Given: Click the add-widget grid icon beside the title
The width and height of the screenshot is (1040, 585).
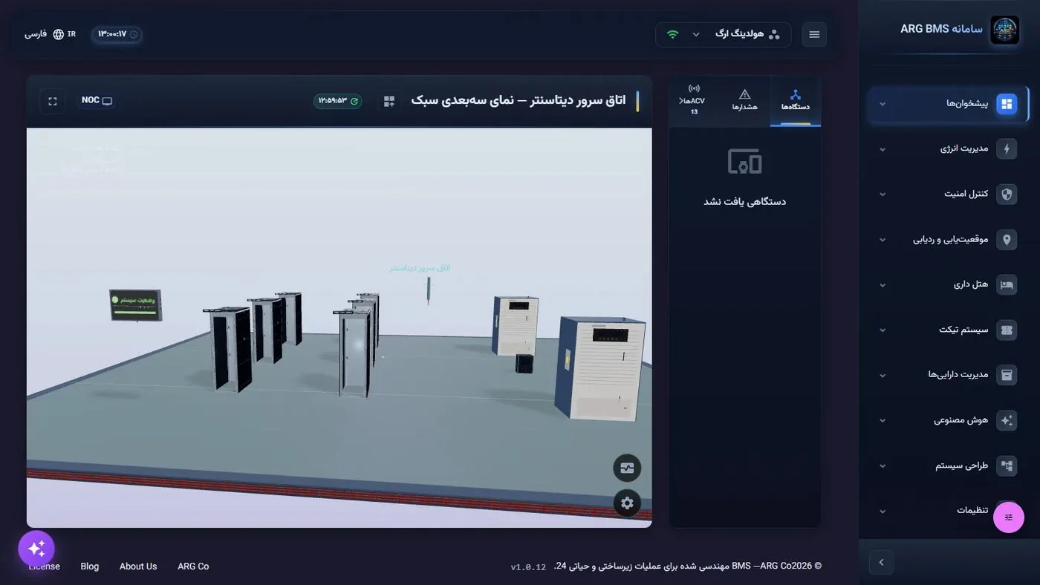Looking at the screenshot, I should click(x=389, y=101).
